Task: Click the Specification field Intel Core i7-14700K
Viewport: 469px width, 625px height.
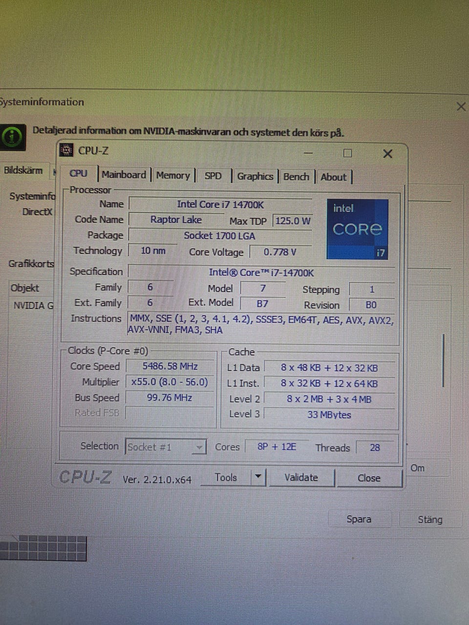Action: 261,272
